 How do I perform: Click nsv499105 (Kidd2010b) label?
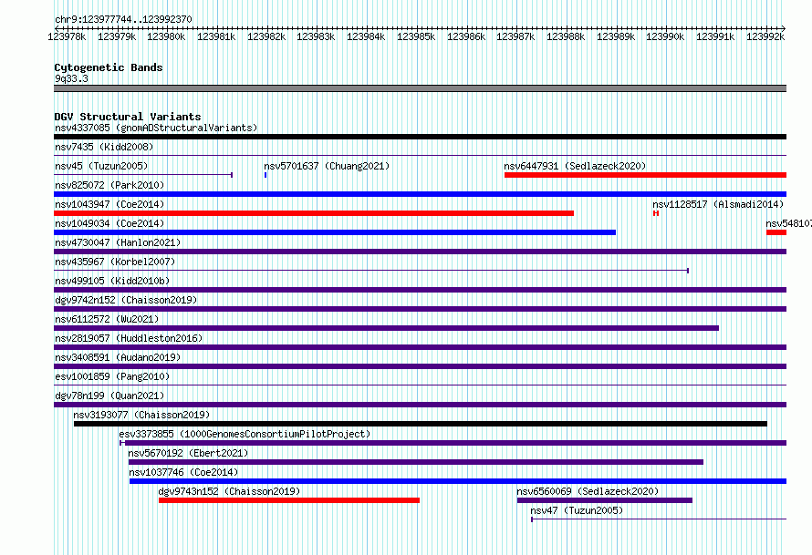pos(112,281)
